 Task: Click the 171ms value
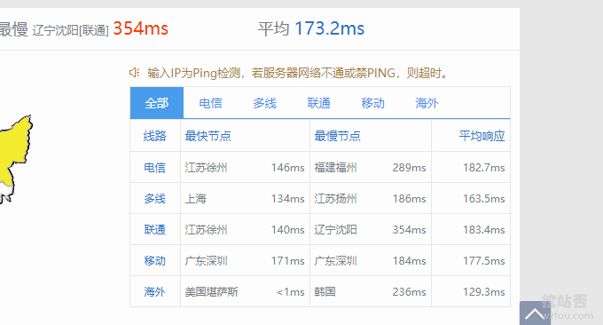(287, 261)
